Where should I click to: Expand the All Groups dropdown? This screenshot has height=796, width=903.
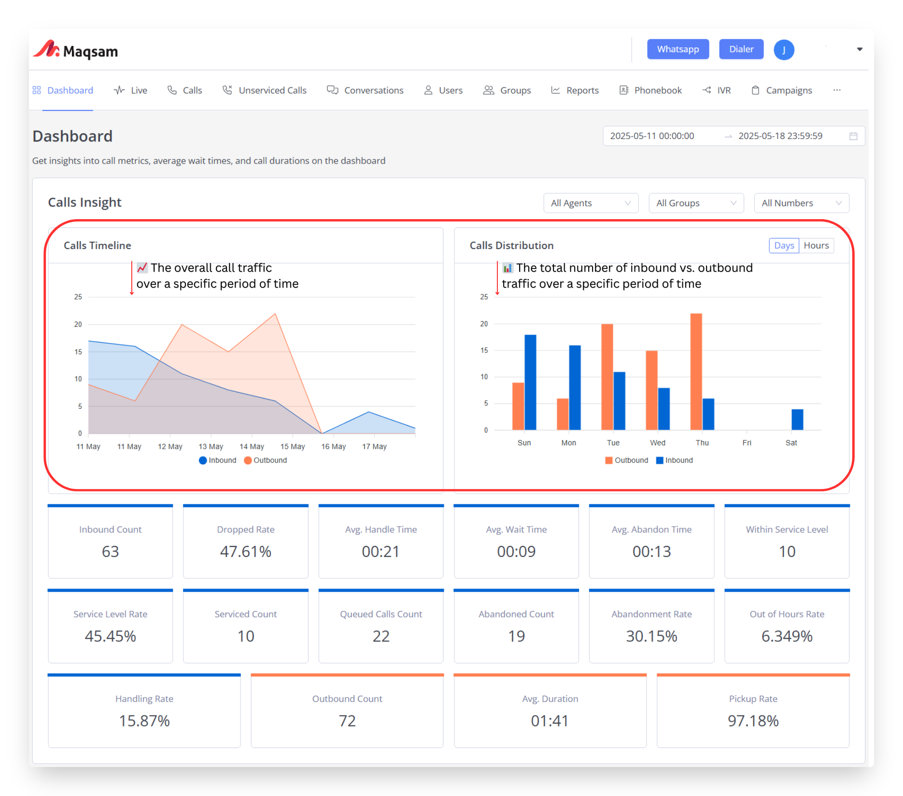click(x=696, y=203)
